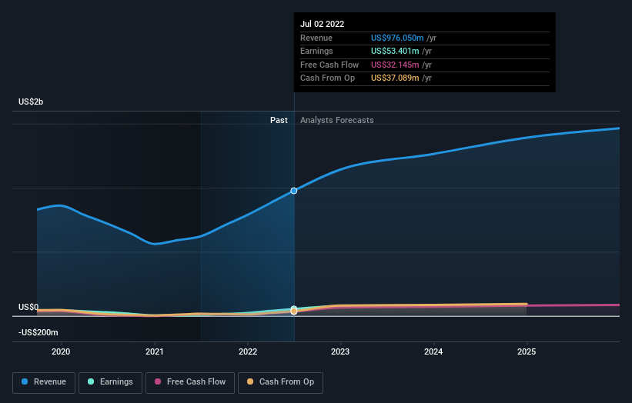Click the US$37.089m cash from op value
Image resolution: width=632 pixels, height=403 pixels.
click(x=395, y=78)
